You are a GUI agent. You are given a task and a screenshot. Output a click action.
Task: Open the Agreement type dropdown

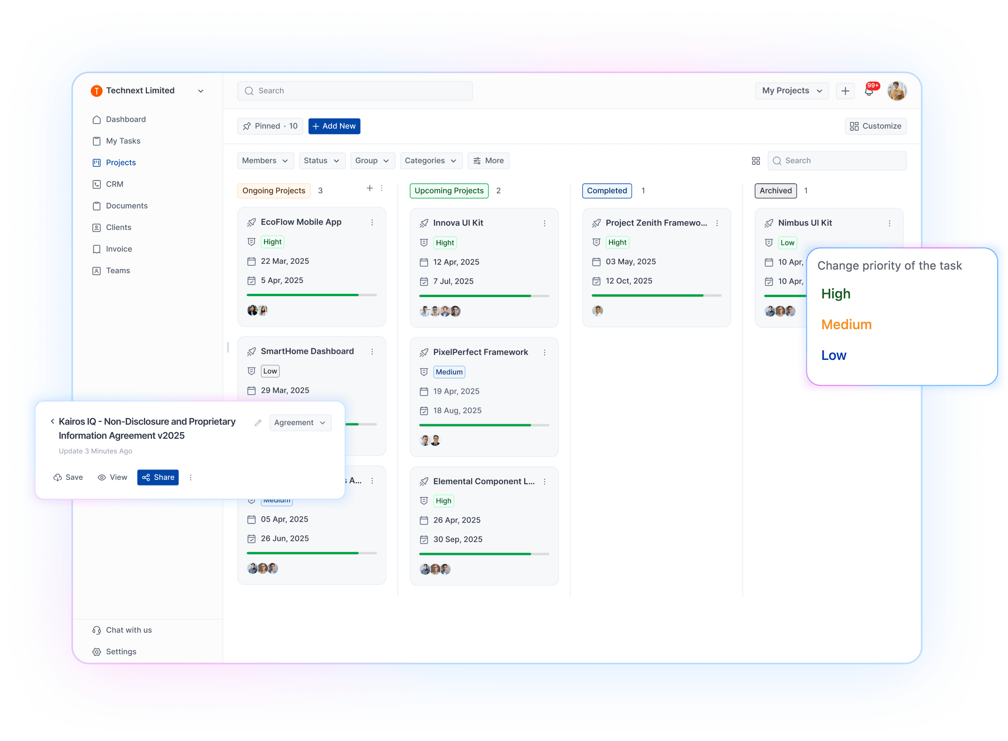coord(300,423)
